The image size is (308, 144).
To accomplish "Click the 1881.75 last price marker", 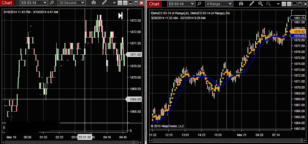I will 298,18.
